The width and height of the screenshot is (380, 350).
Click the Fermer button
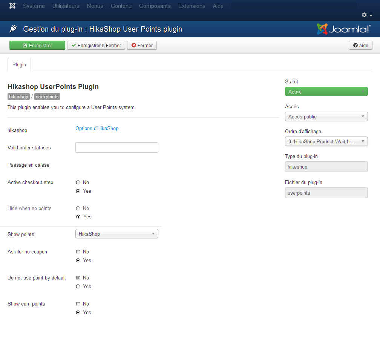coord(142,45)
